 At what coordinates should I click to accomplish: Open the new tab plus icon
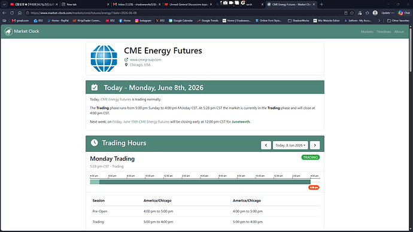click(321, 4)
